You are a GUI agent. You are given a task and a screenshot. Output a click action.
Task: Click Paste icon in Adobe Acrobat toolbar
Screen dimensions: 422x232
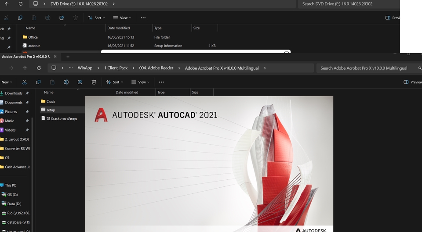coord(52,82)
